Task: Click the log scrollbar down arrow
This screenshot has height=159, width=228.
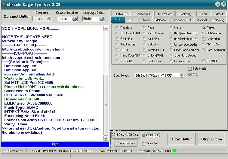Action: click(106, 138)
